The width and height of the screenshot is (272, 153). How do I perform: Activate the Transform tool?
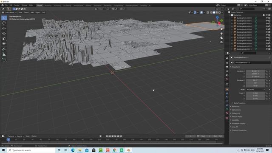4,43
